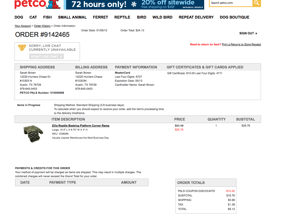Click the Petco logo
This screenshot has width=303, height=218.
click(x=37, y=4)
